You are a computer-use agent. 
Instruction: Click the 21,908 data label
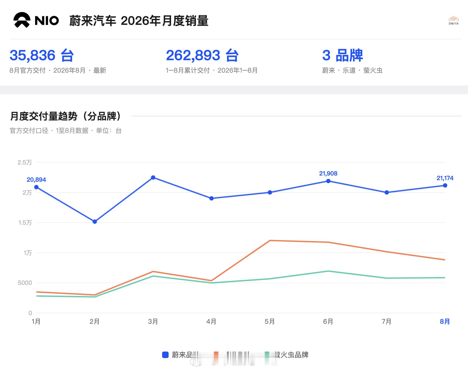(328, 173)
